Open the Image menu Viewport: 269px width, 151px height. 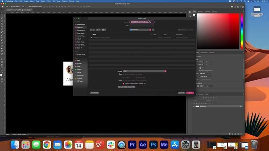[x=26, y=1]
